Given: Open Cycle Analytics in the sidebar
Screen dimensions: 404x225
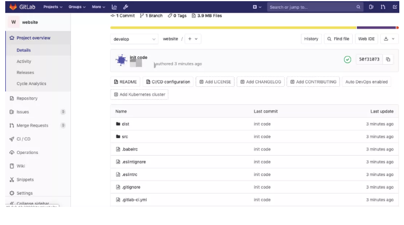Looking at the screenshot, I should tap(31, 83).
